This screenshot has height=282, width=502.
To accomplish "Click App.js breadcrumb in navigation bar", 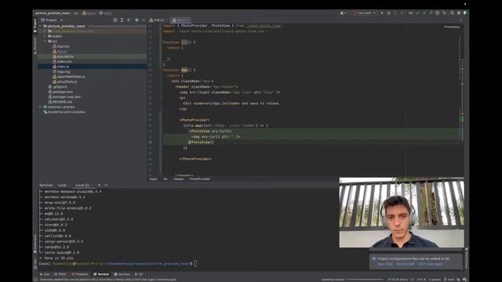I will (x=89, y=13).
